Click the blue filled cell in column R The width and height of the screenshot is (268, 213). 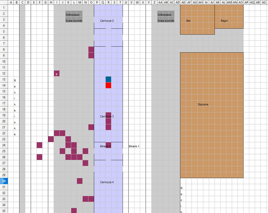(x=108, y=79)
